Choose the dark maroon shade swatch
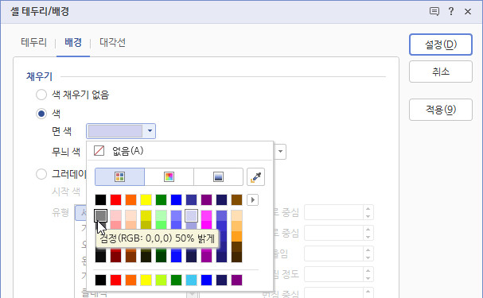This screenshot has width=483, height=298. (x=116, y=257)
